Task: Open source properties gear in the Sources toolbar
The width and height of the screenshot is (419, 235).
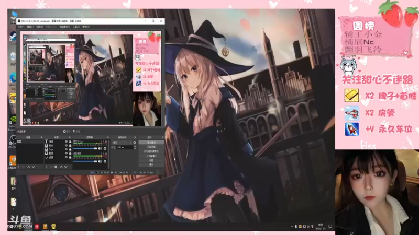Action: pos(56,167)
